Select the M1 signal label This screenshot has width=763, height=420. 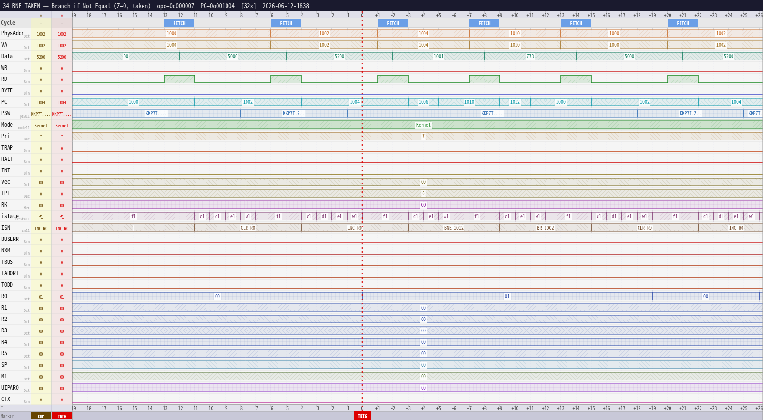point(4,376)
